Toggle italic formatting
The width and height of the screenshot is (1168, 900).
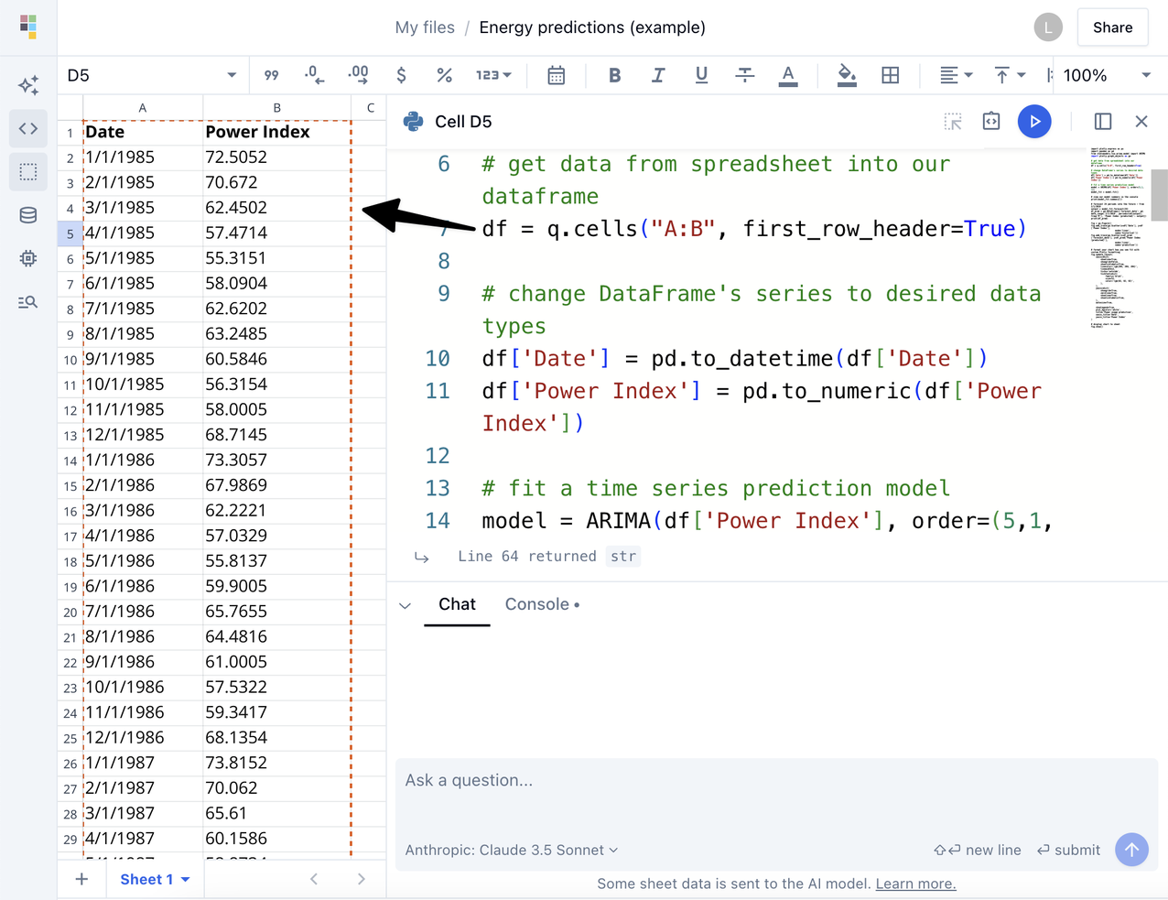coord(658,75)
